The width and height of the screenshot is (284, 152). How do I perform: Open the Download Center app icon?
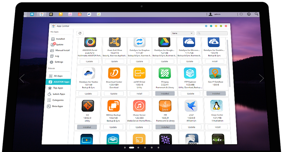114,73
